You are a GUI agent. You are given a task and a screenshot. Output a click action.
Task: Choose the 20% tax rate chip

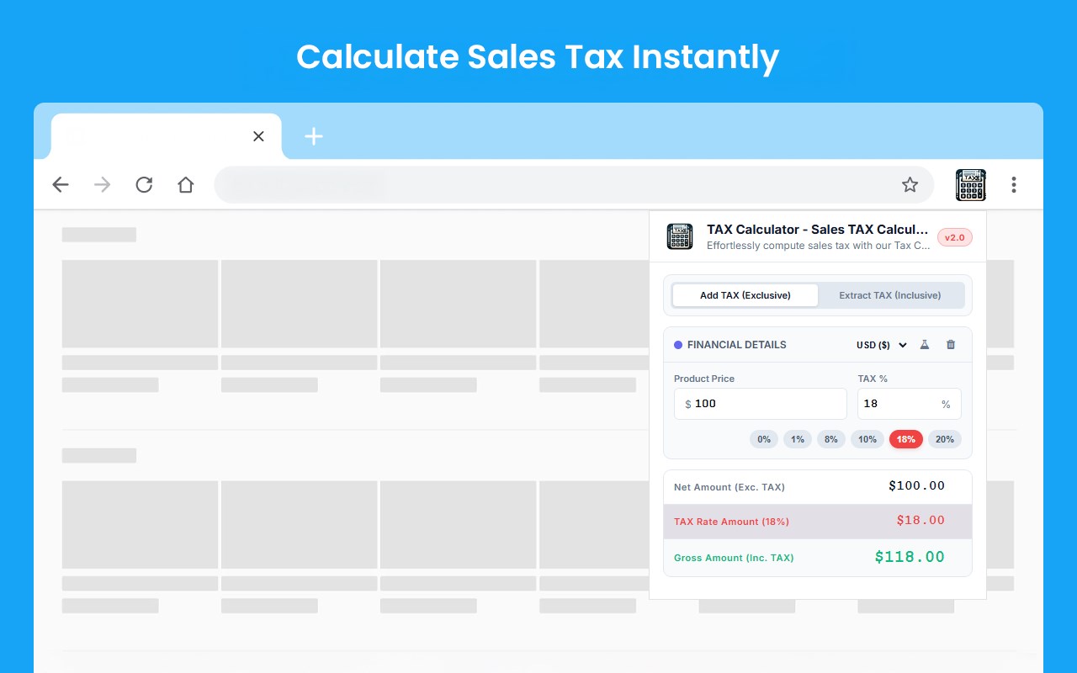coord(945,439)
